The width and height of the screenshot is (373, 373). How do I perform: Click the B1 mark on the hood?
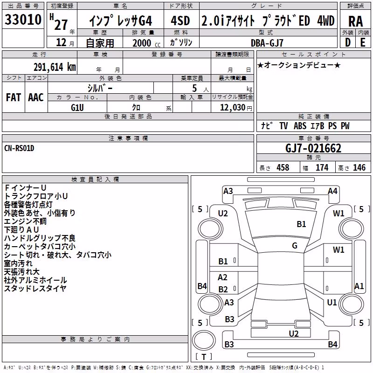pos(301,224)
